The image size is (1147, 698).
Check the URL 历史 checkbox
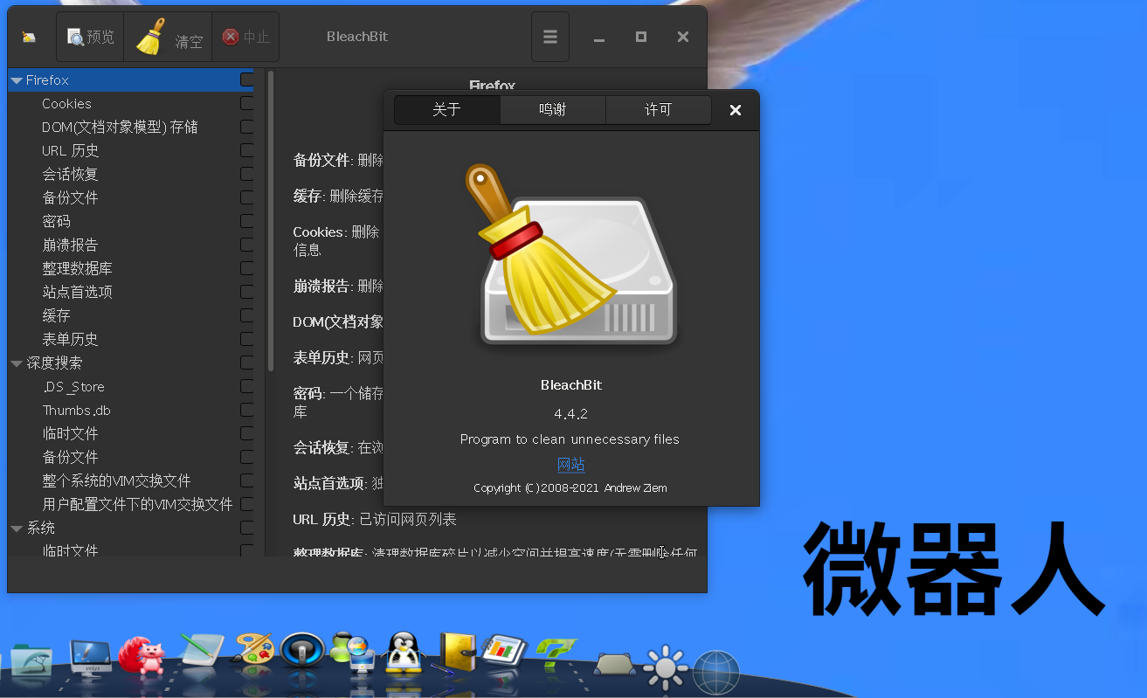[247, 150]
